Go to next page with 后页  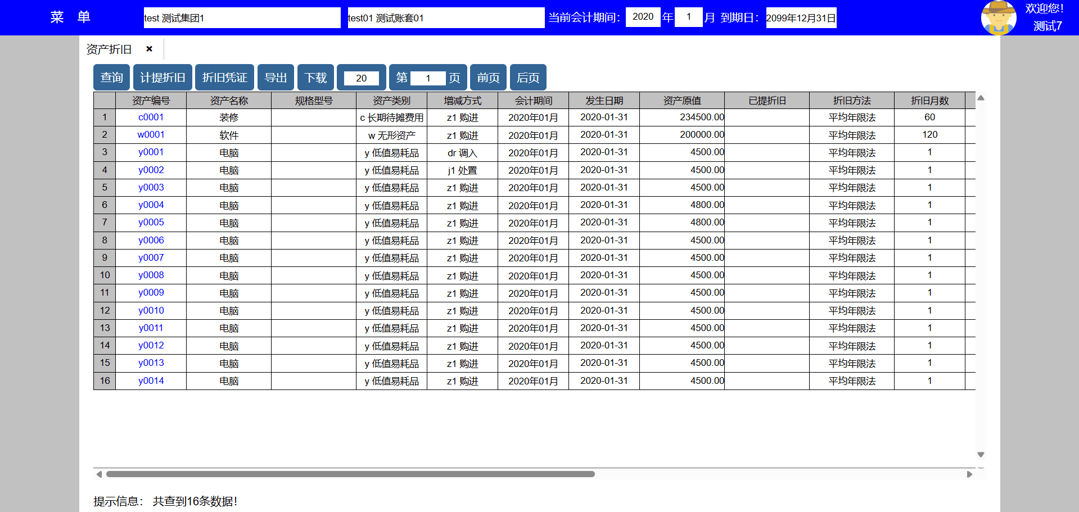tap(527, 78)
